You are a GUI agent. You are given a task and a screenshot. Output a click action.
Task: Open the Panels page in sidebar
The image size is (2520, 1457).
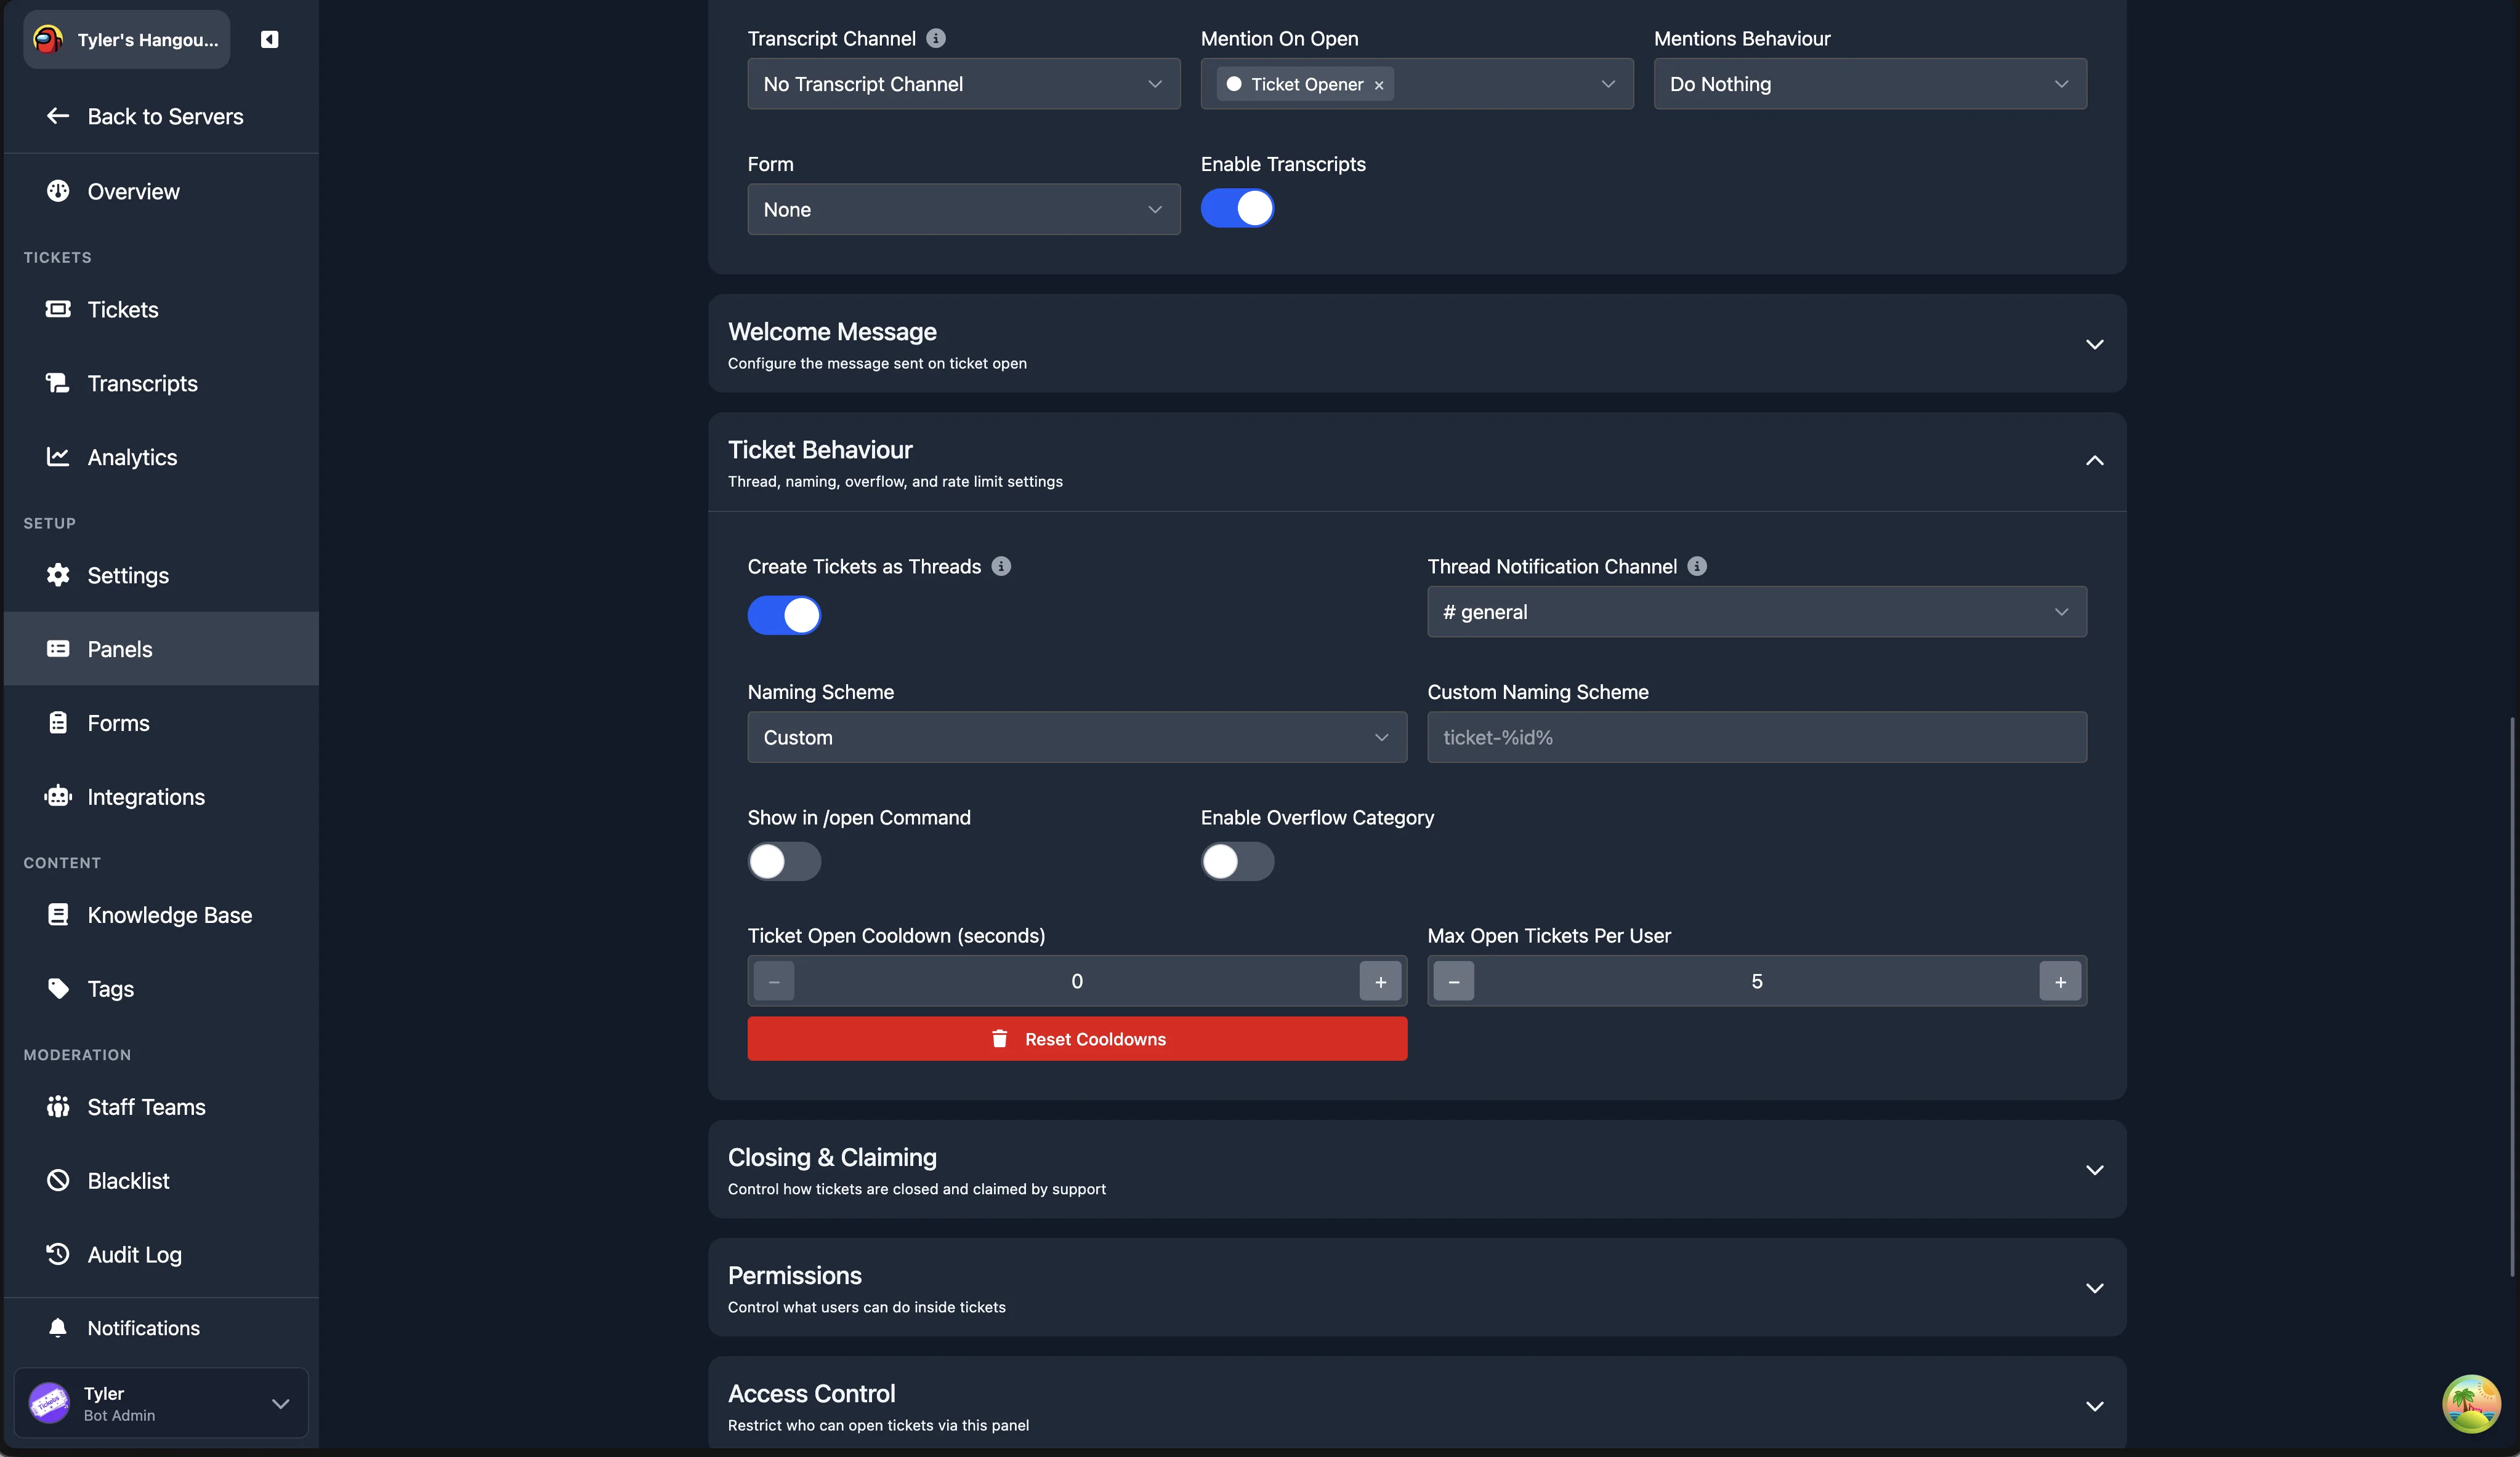pyautogui.click(x=161, y=649)
